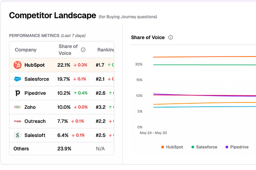The image size is (256, 170).
Task: Click HubSpot's red down arrow next to 0.3%
Action: point(75,65)
